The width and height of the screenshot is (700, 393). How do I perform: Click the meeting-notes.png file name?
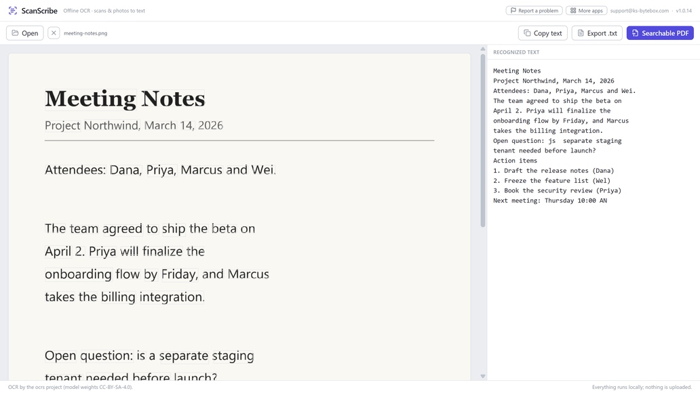pos(85,33)
